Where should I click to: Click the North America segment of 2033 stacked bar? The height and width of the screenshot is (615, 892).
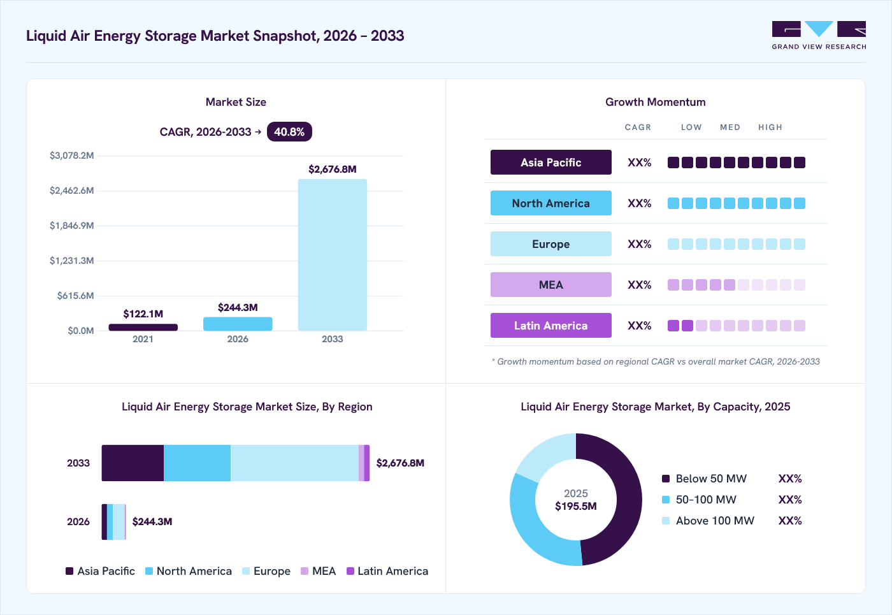197,463
